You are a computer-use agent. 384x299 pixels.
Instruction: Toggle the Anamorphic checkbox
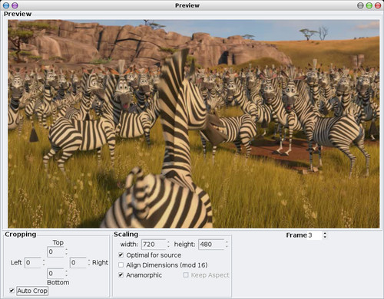click(x=121, y=275)
